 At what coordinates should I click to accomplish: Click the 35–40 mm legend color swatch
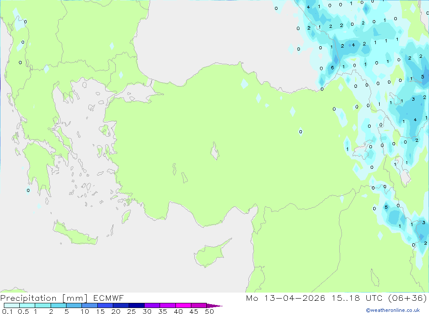click(167, 305)
